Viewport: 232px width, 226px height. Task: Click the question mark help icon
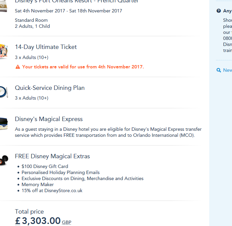click(219, 11)
